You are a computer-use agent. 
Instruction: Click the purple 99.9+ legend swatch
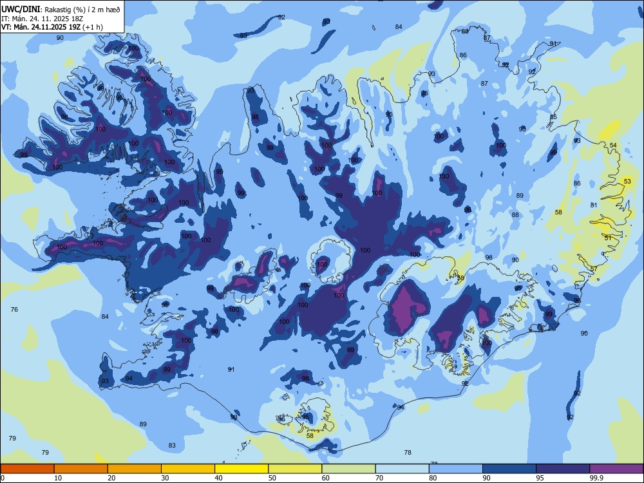click(x=616, y=469)
